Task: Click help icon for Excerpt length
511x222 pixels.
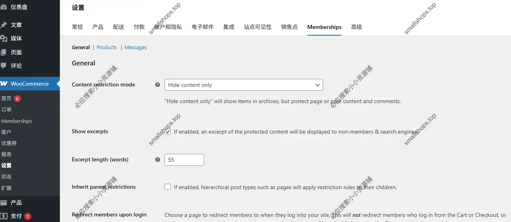Action: click(157, 159)
